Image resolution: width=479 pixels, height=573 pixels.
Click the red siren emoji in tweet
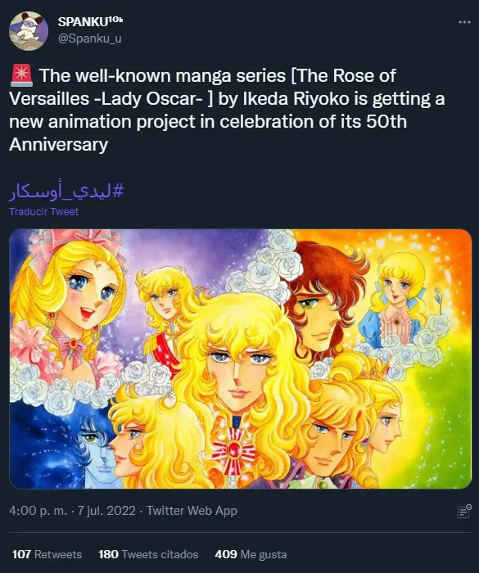pos(21,75)
